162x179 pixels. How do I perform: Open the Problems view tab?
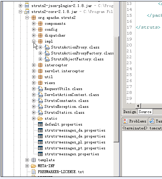[x=135, y=121]
